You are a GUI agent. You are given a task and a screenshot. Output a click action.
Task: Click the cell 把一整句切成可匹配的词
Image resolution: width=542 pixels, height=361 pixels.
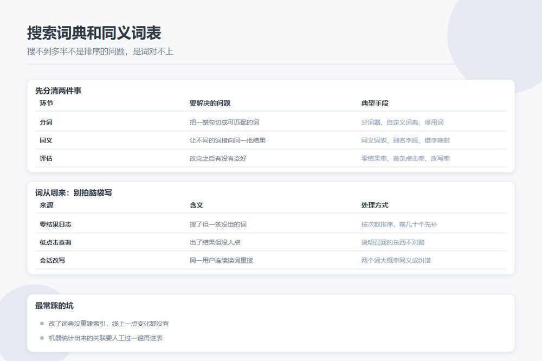[x=224, y=122]
